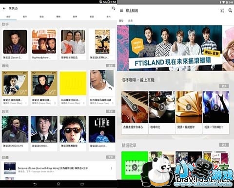Tap the more button for 歌單 section
This screenshot has height=188, width=234.
111,112
